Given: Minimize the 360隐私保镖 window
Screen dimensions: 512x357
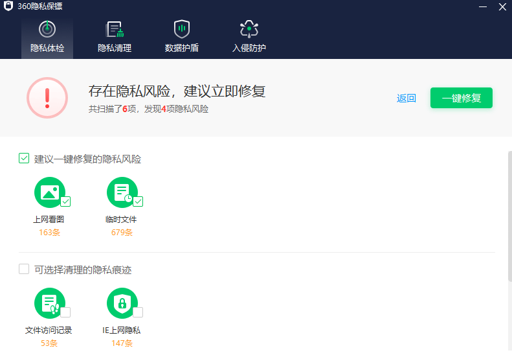Looking at the screenshot, I should pyautogui.click(x=483, y=6).
